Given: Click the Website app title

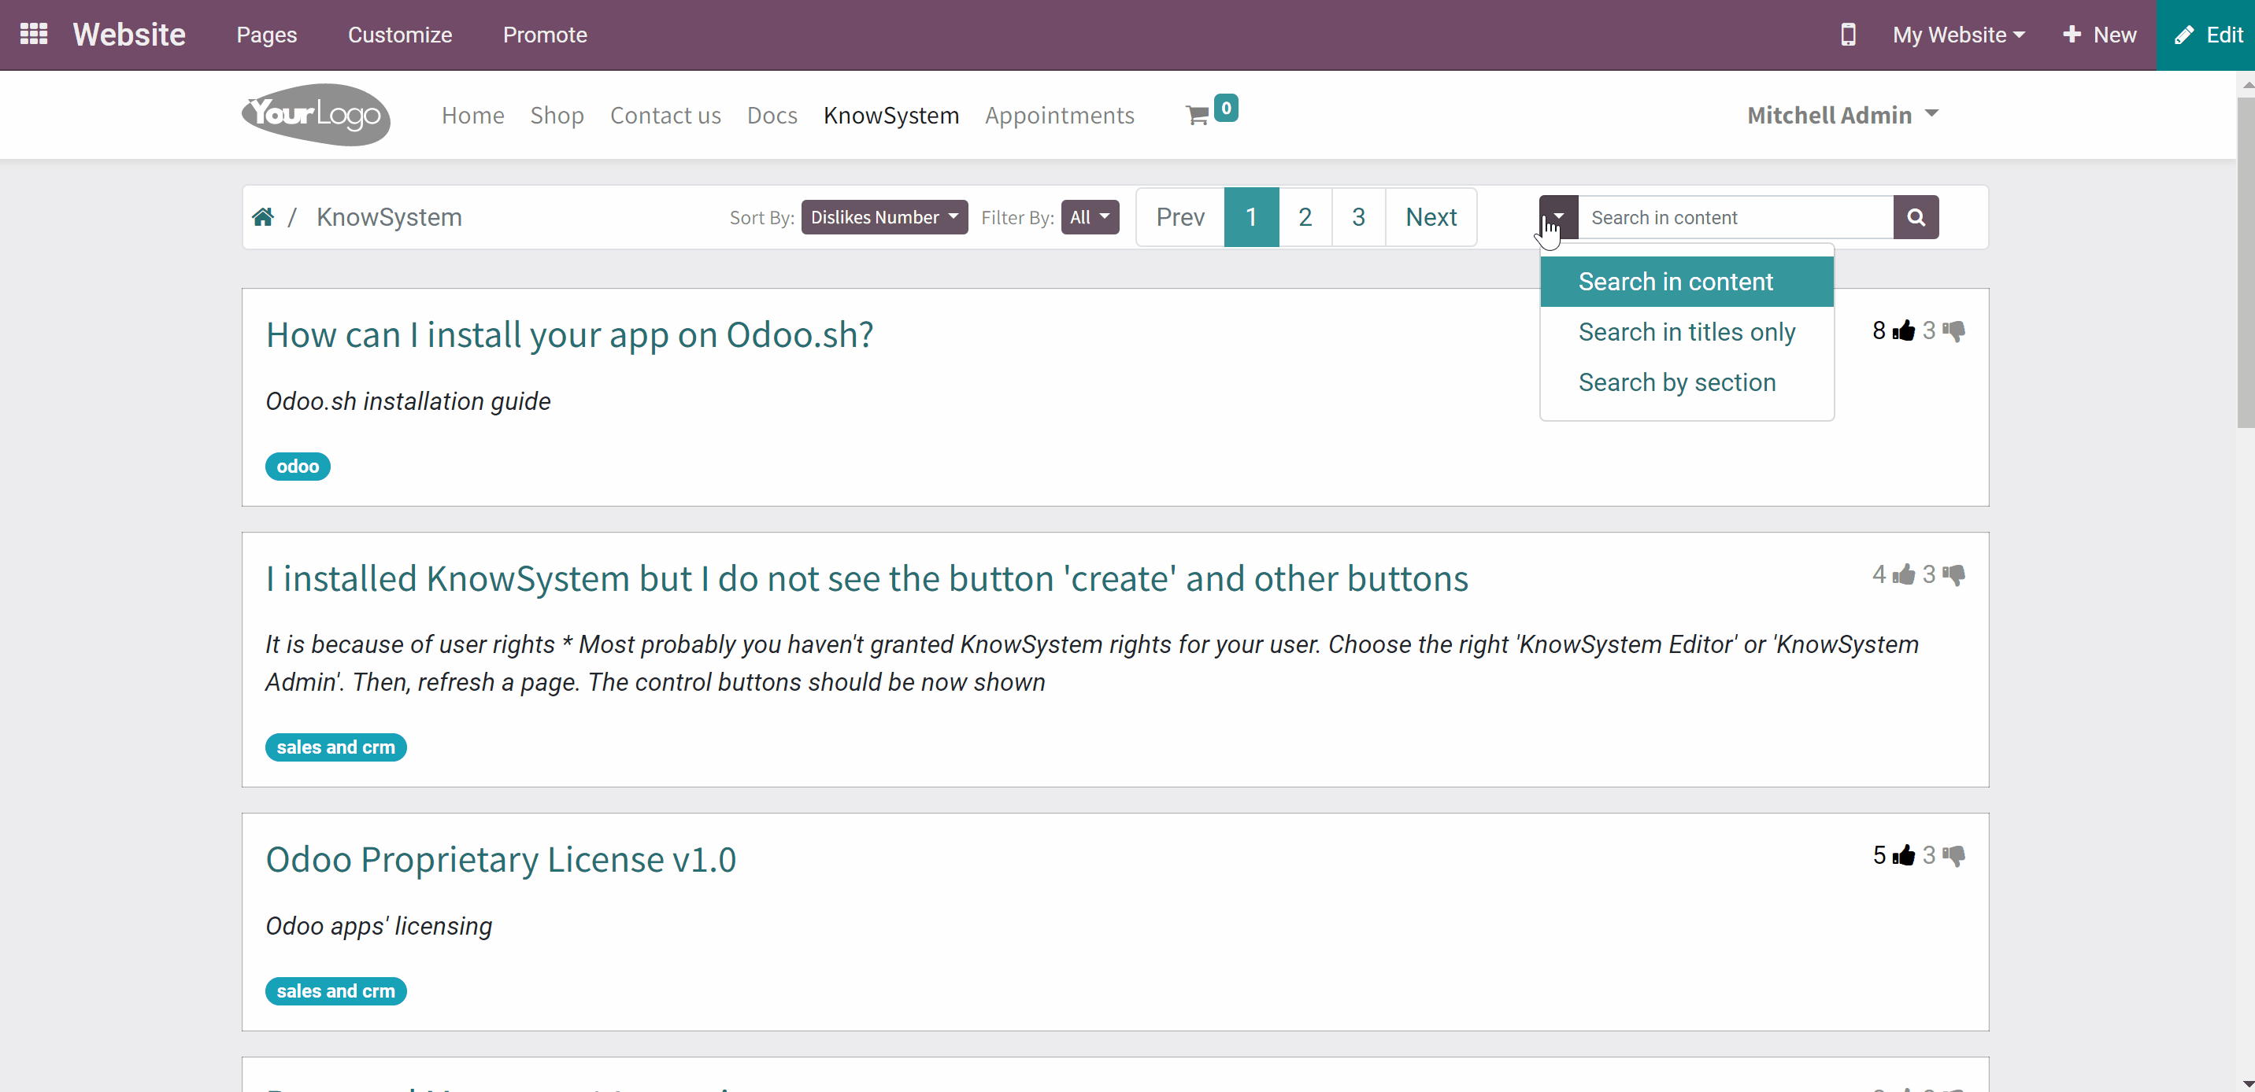Looking at the screenshot, I should pyautogui.click(x=130, y=35).
